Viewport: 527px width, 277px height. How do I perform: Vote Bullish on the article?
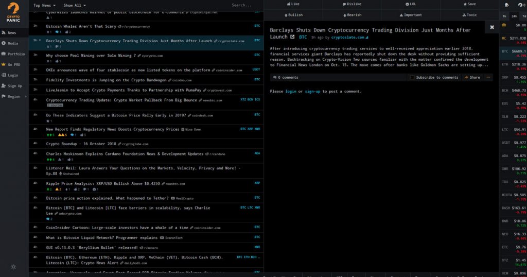point(293,15)
